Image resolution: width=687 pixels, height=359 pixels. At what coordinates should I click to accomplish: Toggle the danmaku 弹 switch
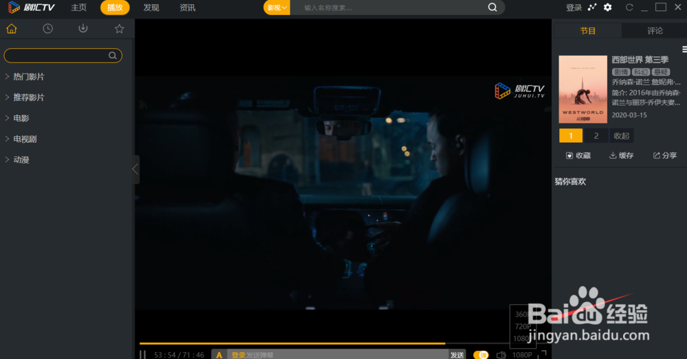point(481,355)
